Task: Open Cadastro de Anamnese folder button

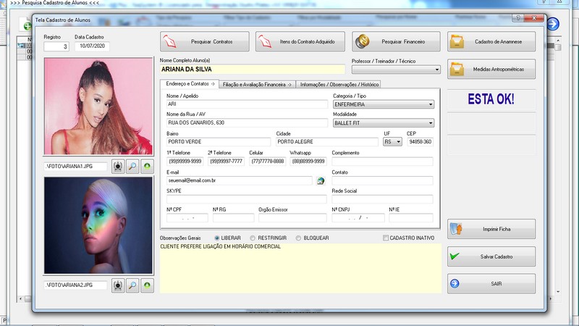Action: (491, 41)
